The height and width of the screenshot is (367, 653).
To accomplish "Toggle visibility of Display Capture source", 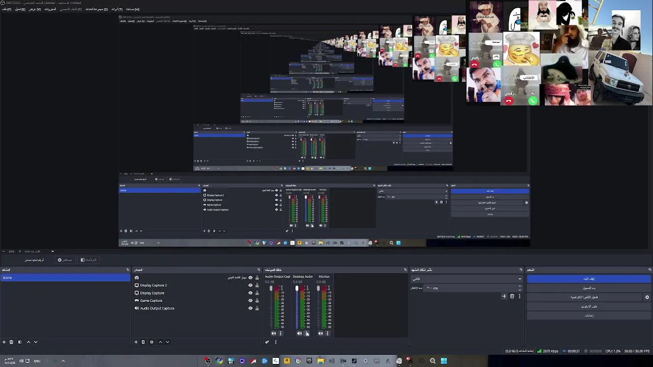I will point(250,293).
